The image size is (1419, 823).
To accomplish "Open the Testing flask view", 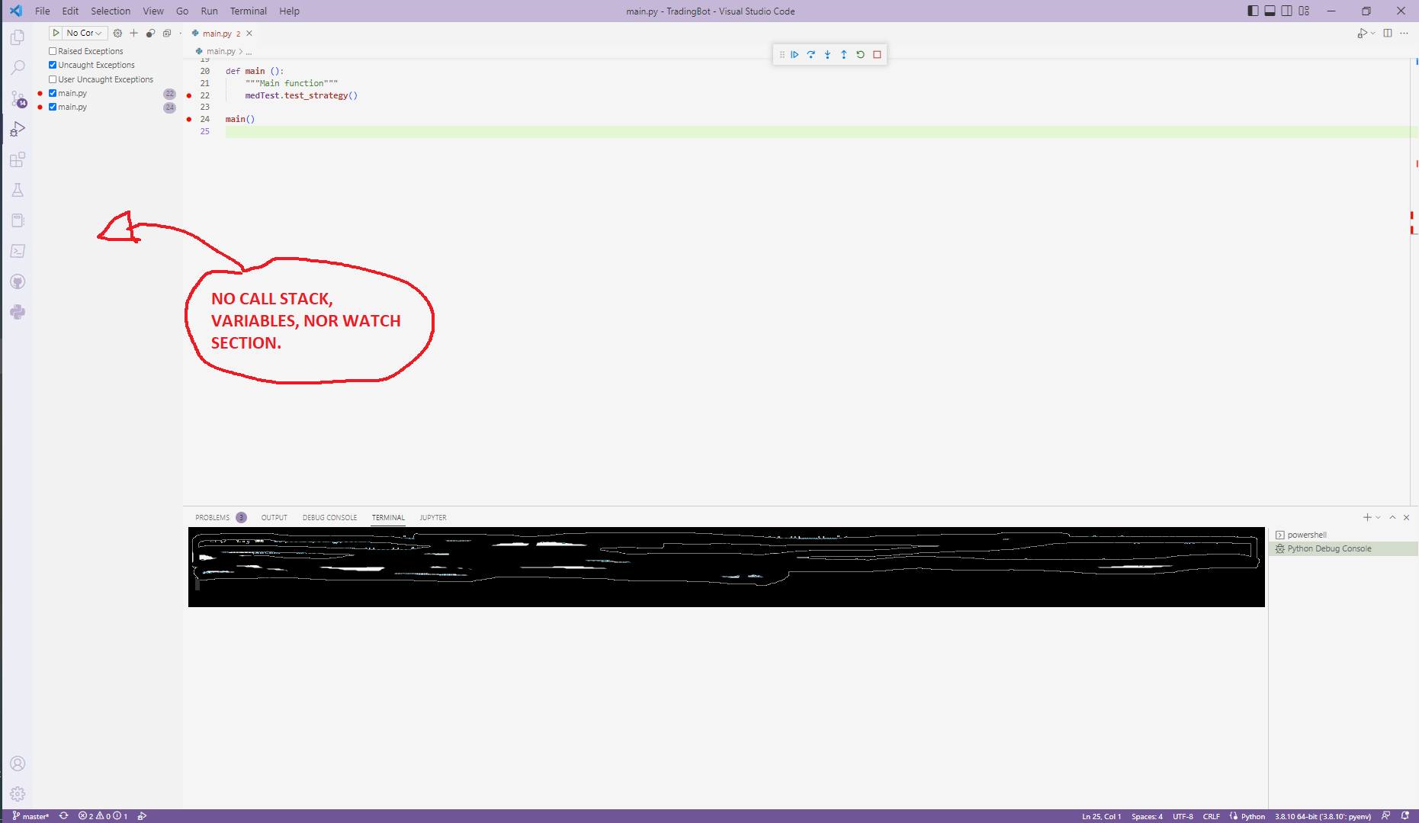I will (x=18, y=190).
